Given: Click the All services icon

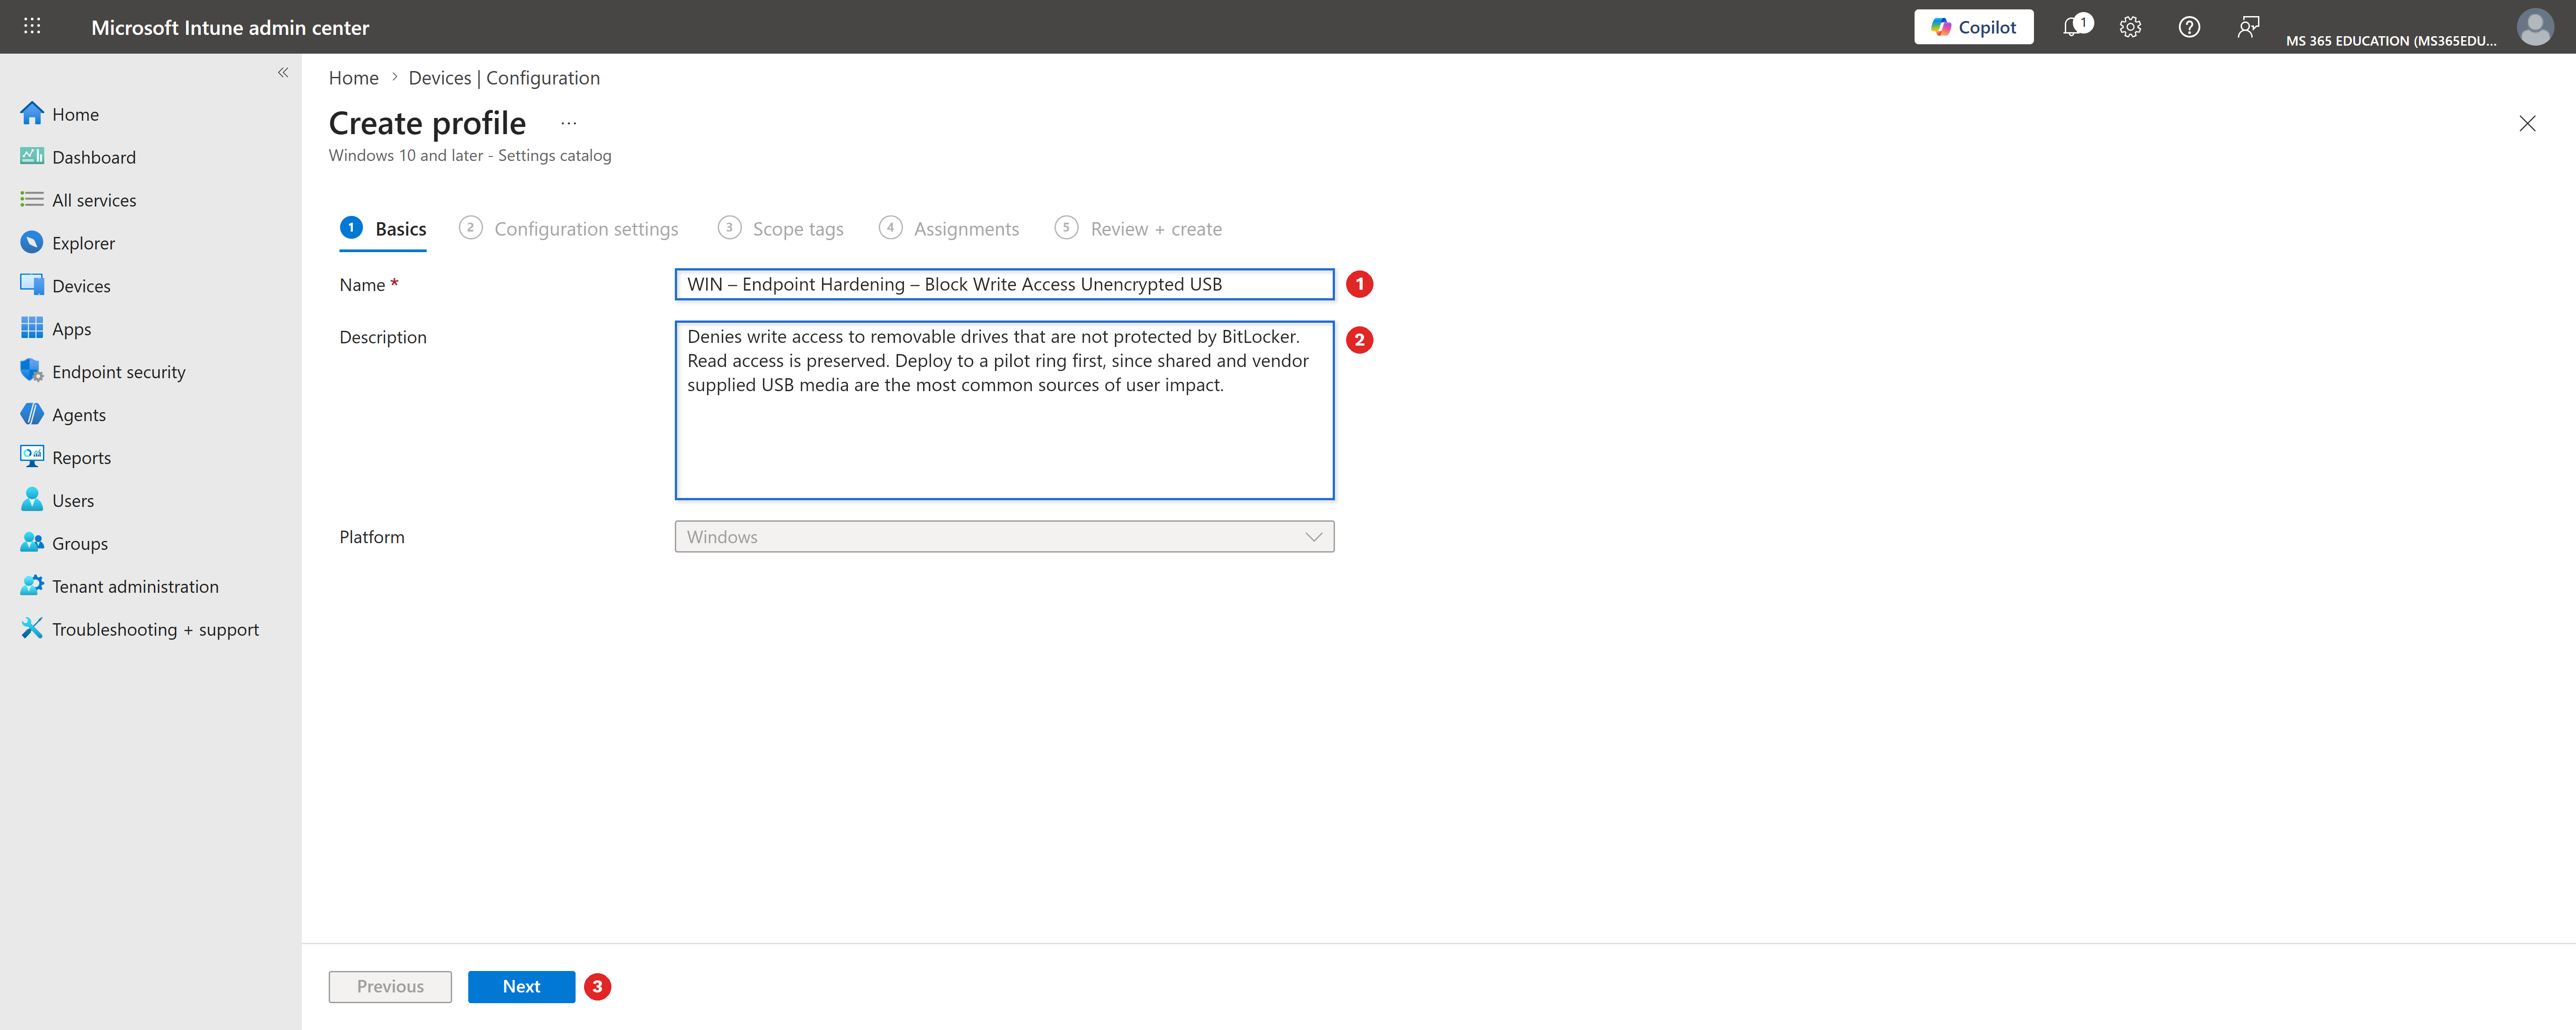Looking at the screenshot, I should 32,200.
